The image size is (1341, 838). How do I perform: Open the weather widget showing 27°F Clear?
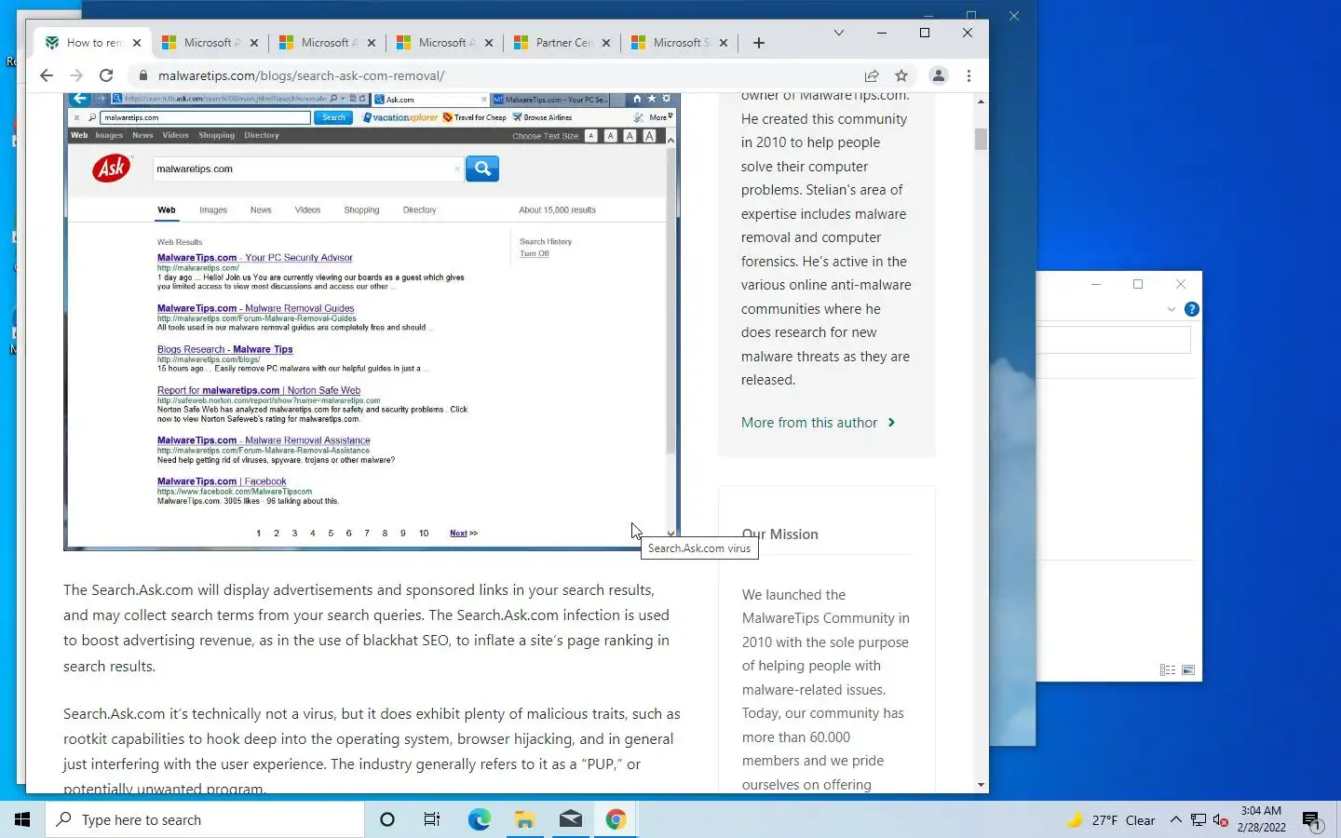pos(1112,820)
